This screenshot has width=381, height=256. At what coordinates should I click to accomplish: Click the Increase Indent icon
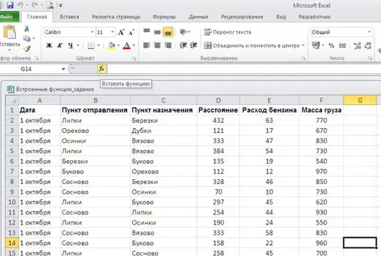click(194, 46)
